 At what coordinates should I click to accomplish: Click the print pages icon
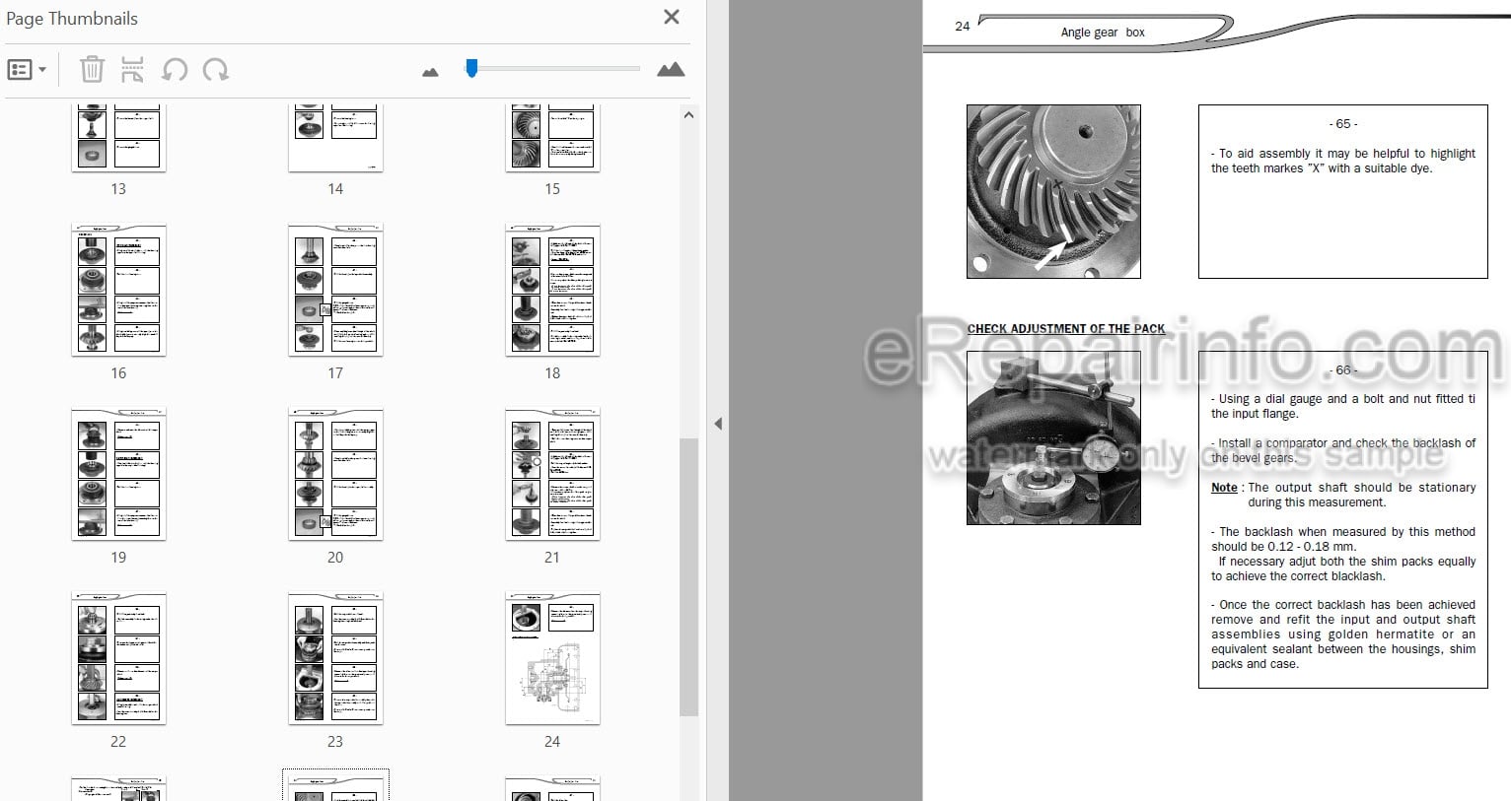click(132, 69)
